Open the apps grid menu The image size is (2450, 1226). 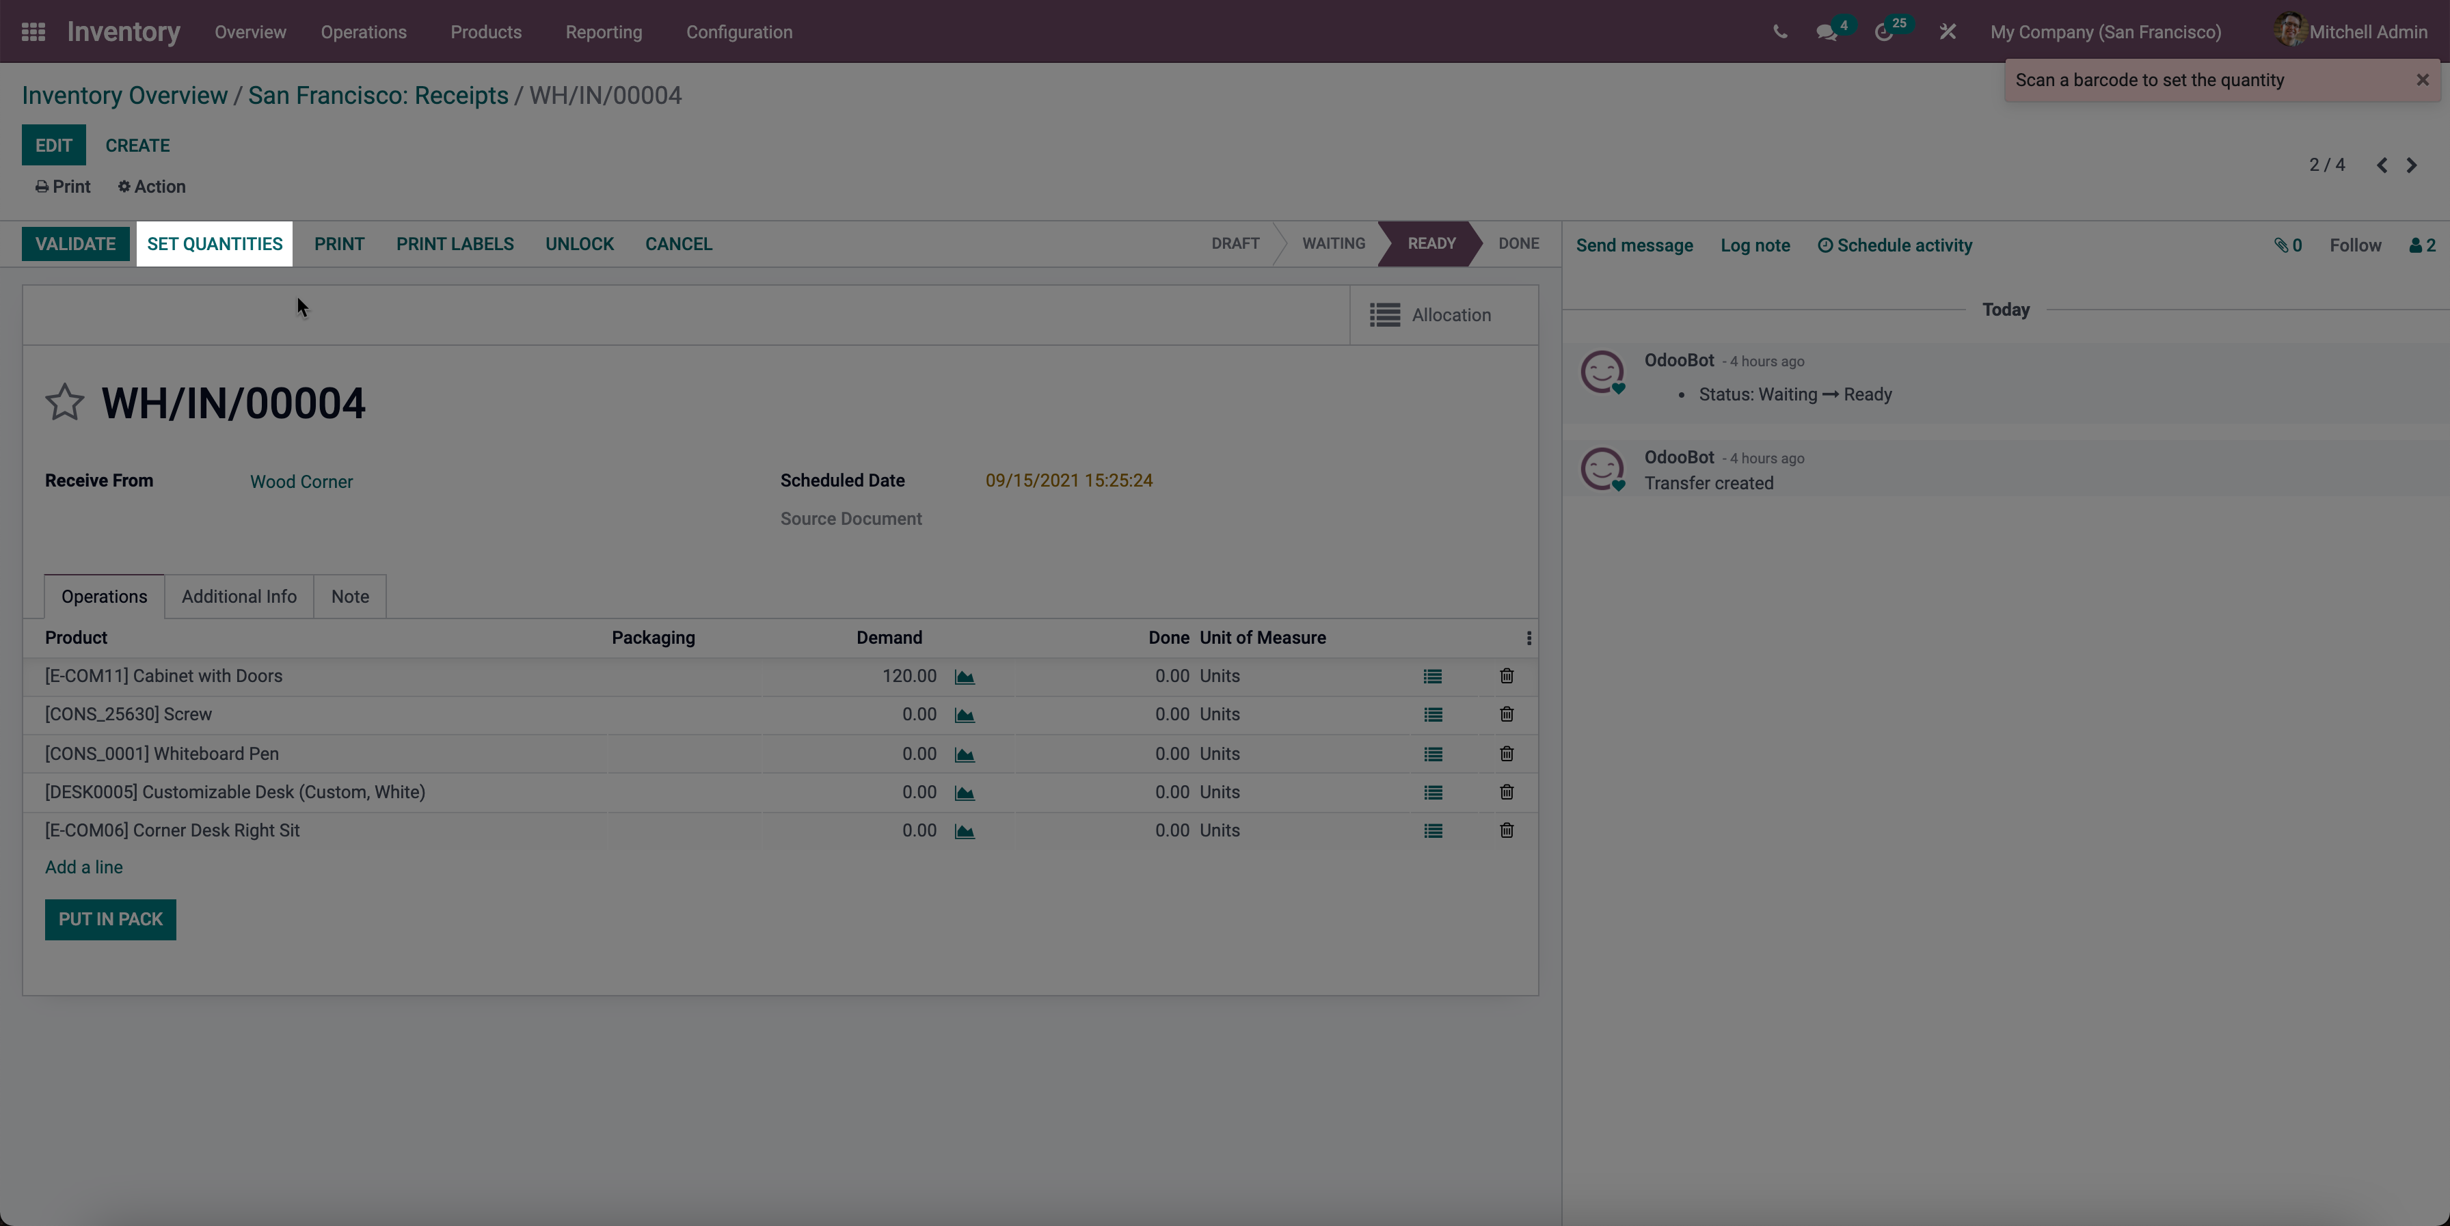(32, 31)
